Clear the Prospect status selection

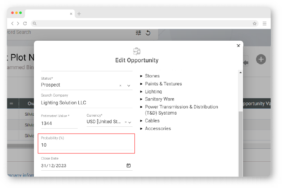pos(120,86)
